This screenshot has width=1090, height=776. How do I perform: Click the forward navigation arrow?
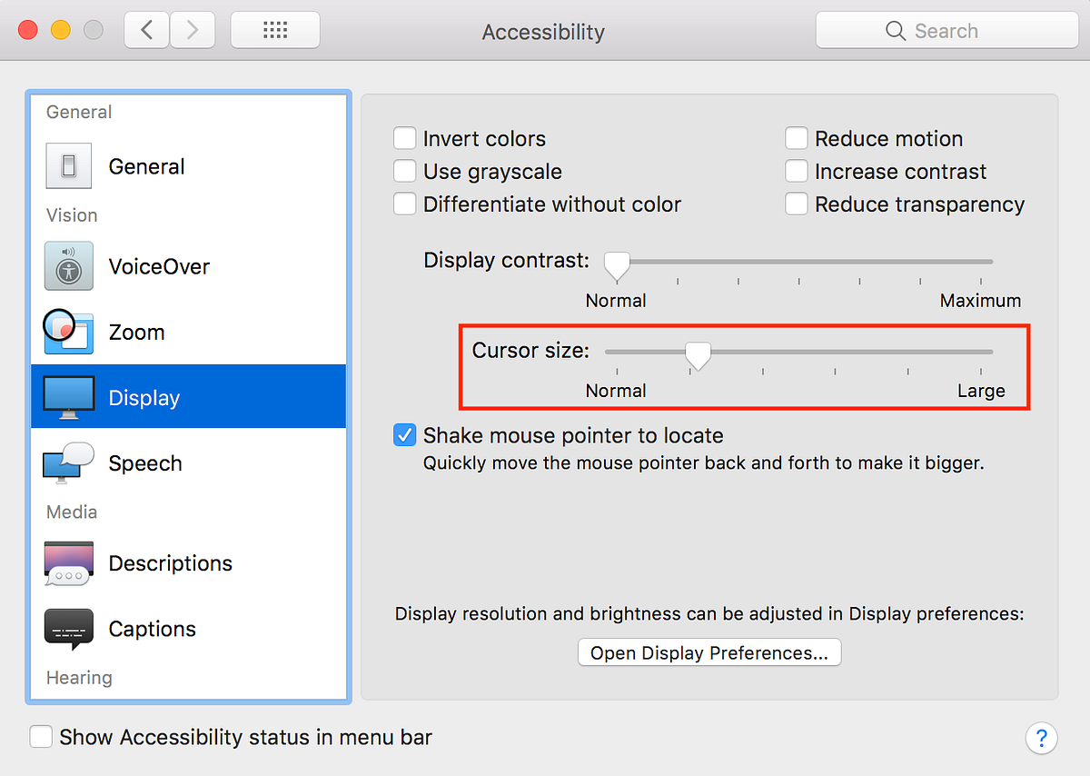click(192, 29)
